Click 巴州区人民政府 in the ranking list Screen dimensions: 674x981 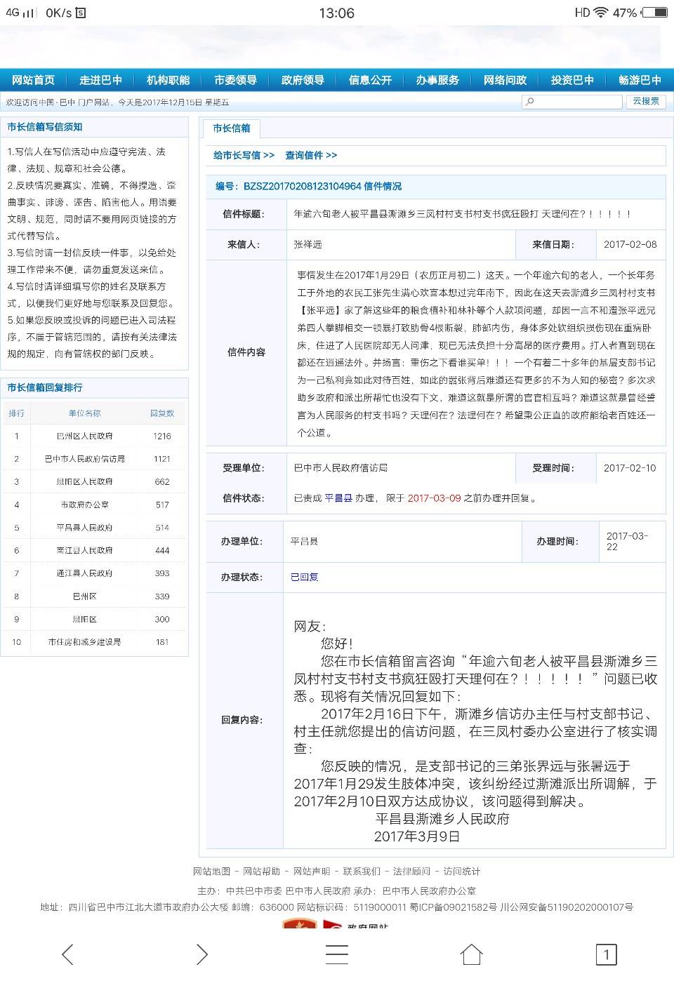pyautogui.click(x=84, y=436)
